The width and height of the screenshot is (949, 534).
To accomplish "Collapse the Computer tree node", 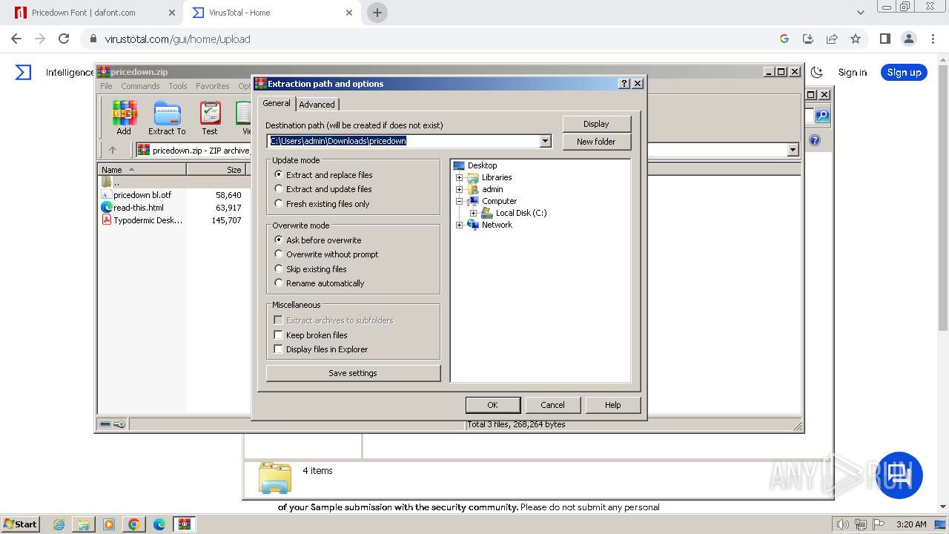I will click(459, 201).
